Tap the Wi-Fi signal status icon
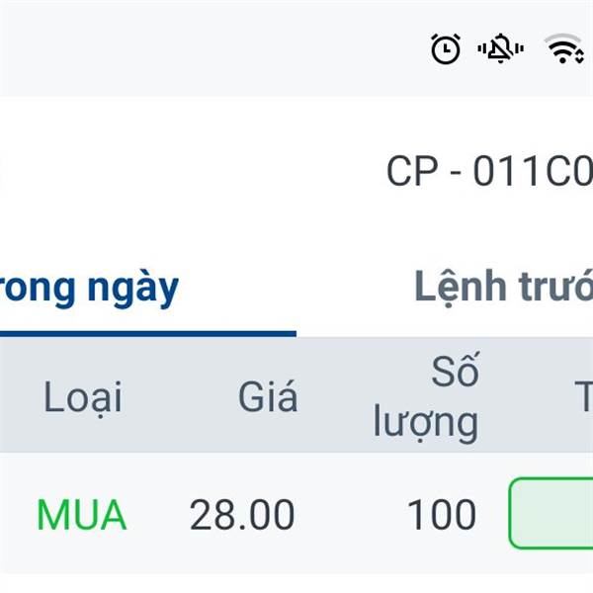This screenshot has height=593, width=593. [x=563, y=48]
